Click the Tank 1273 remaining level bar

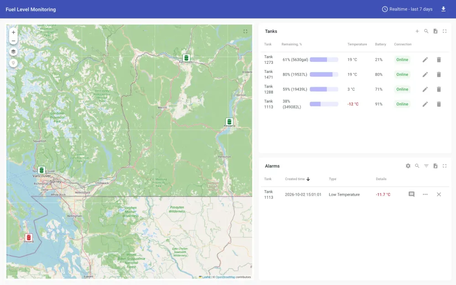click(x=324, y=60)
